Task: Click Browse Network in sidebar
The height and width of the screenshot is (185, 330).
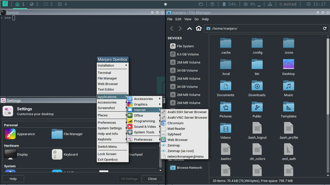Action: (x=186, y=168)
